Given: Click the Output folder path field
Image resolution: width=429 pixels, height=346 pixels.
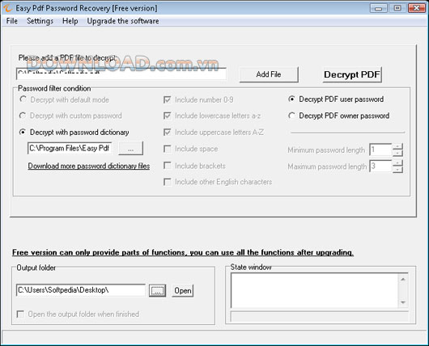Looking at the screenshot, I should pos(81,290).
